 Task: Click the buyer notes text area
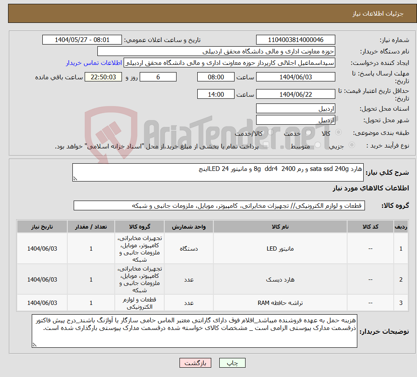194,331
